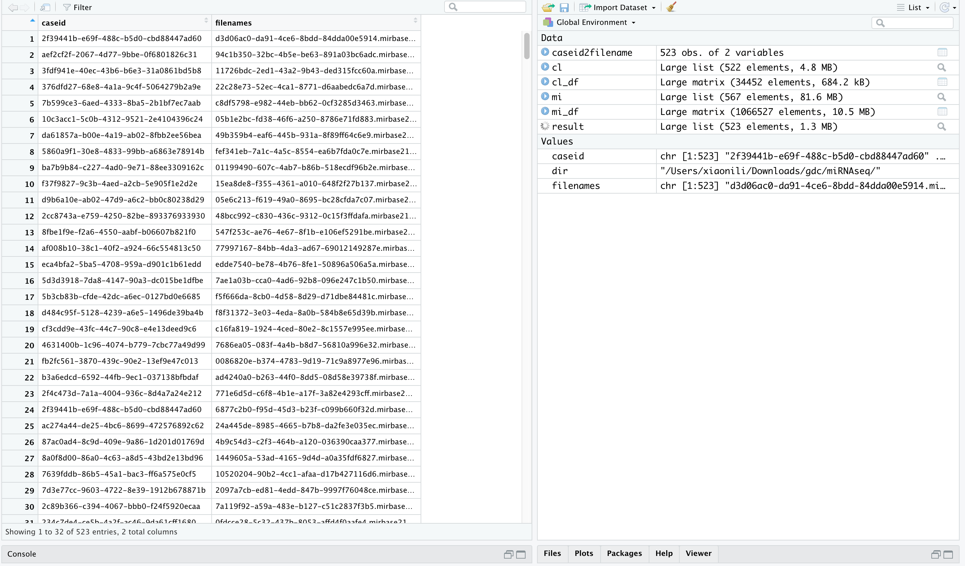Save workspace using the disk icon
The image size is (965, 566).
[564, 7]
